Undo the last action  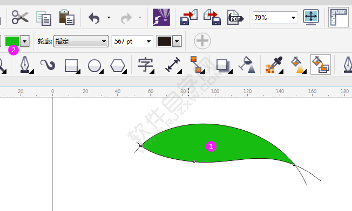(94, 18)
